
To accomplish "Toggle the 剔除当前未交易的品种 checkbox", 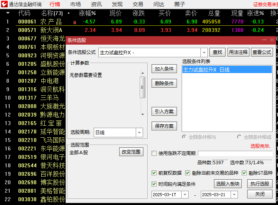I will pyautogui.click(x=187, y=173).
